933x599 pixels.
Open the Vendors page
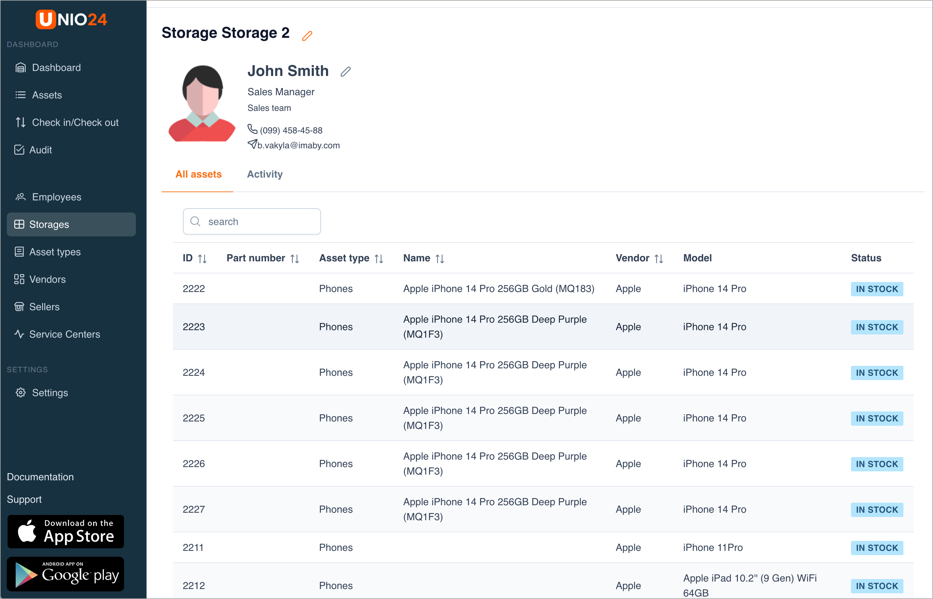tap(47, 279)
